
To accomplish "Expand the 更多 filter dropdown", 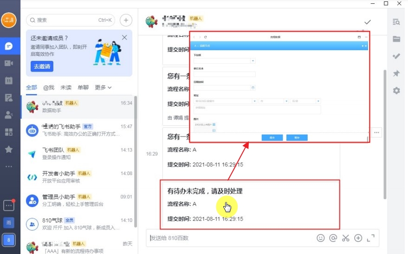I will coord(103,87).
